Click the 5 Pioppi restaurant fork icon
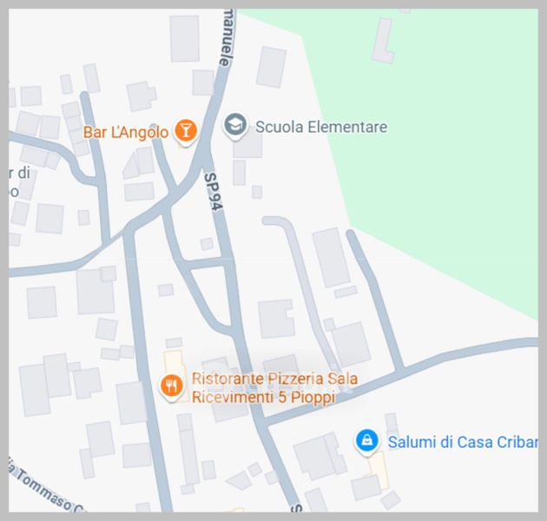Screen dimensions: 547x521 click(172, 386)
